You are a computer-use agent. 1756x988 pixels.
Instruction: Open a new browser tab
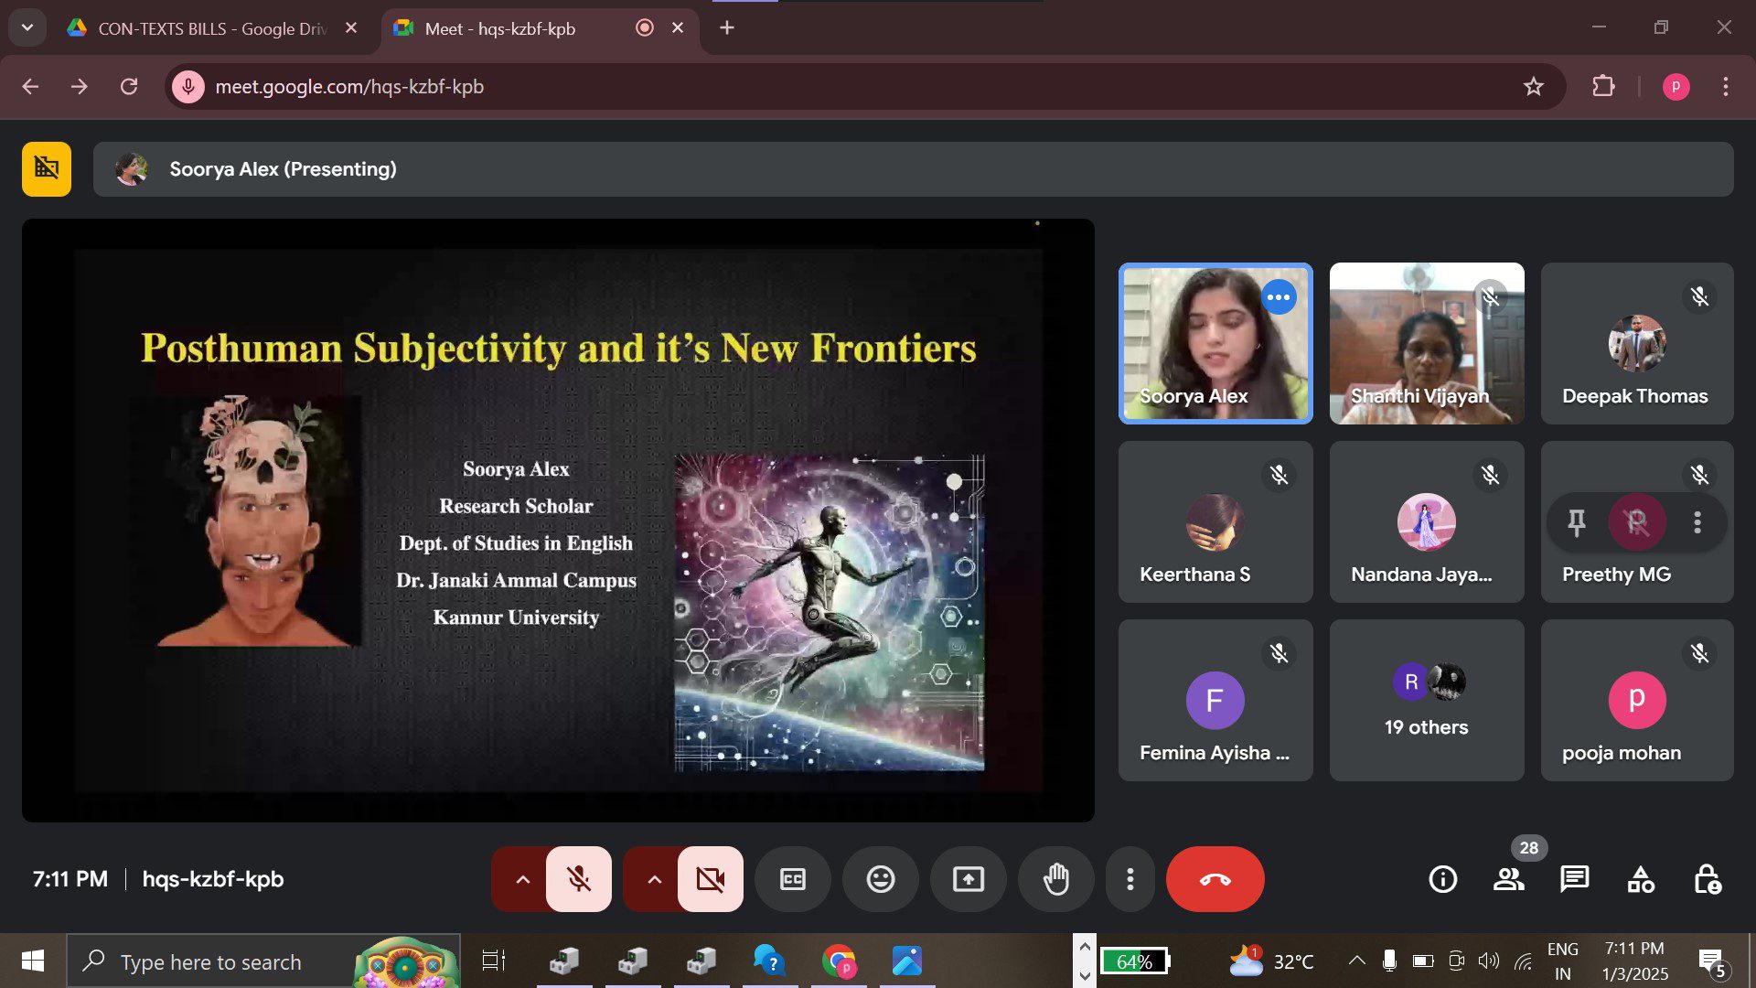pyautogui.click(x=727, y=28)
